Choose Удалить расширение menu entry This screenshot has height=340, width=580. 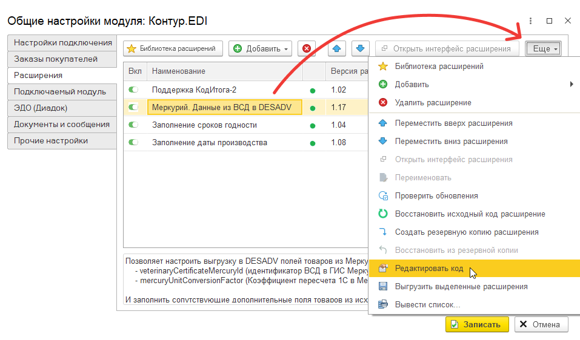click(474, 103)
